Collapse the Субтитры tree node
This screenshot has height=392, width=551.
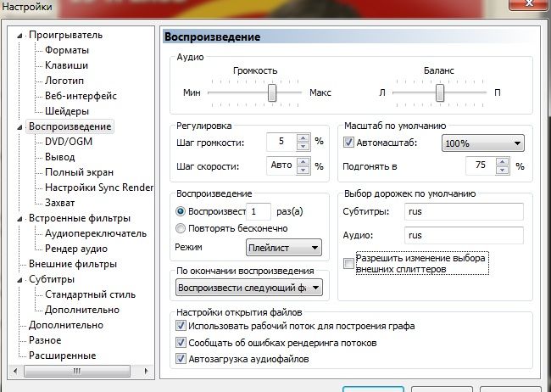click(x=22, y=279)
